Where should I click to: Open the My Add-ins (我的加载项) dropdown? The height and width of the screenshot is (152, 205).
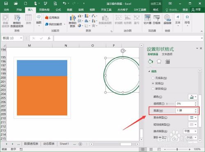click(x=65, y=24)
